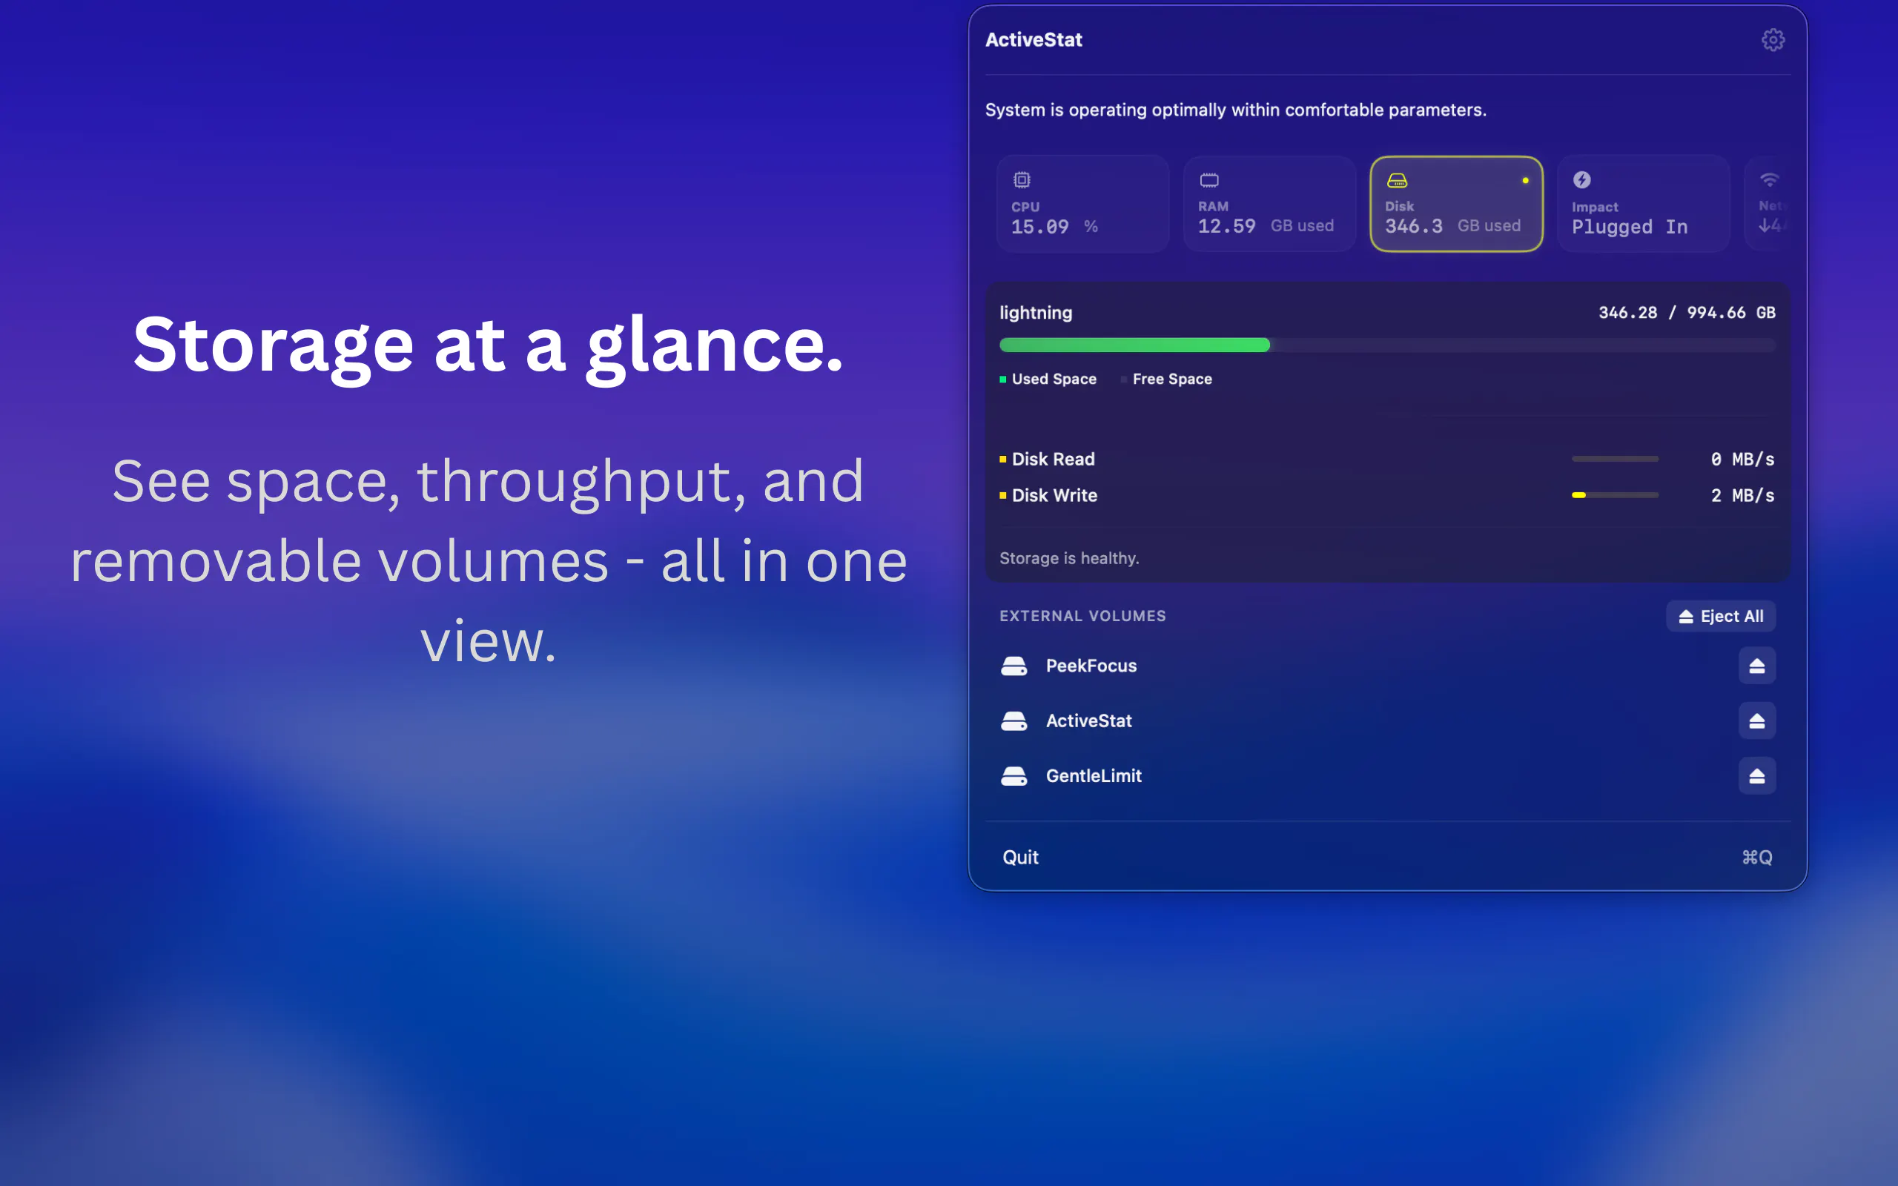This screenshot has height=1186, width=1898.
Task: Click the ActiveStat panel title
Action: (x=1034, y=40)
